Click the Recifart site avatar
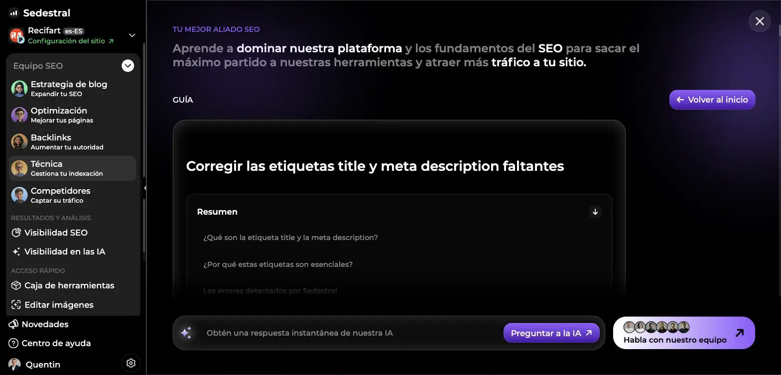The image size is (781, 375). [x=17, y=35]
